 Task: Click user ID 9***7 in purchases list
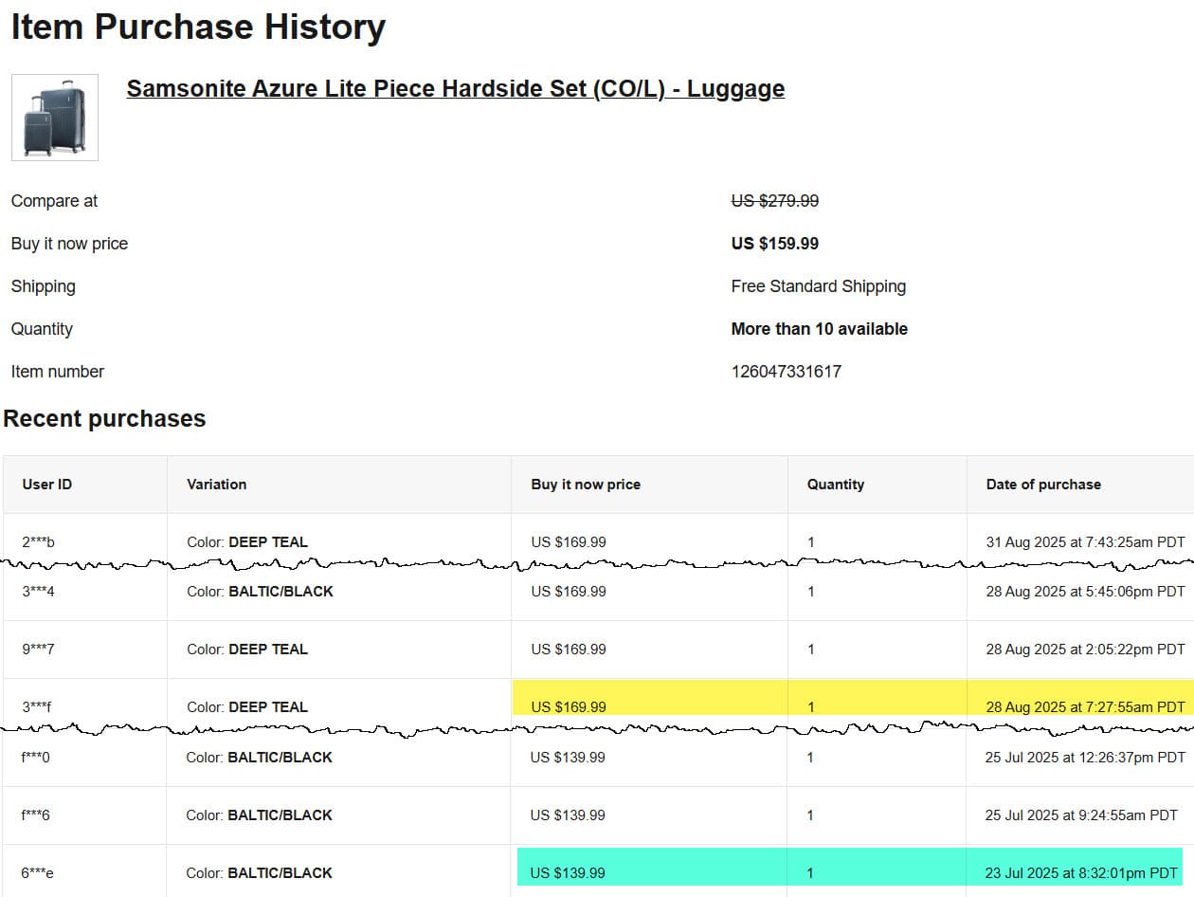point(39,650)
